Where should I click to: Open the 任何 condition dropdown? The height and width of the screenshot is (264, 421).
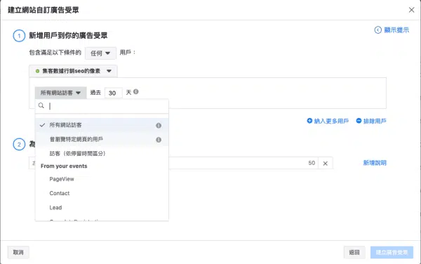coord(100,53)
